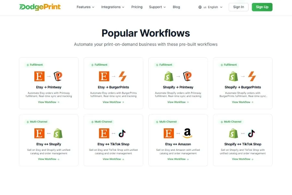Click Shopify icon in Shopify → BurgerPrints card
Viewport: 292px width, 195px height.
(233, 76)
